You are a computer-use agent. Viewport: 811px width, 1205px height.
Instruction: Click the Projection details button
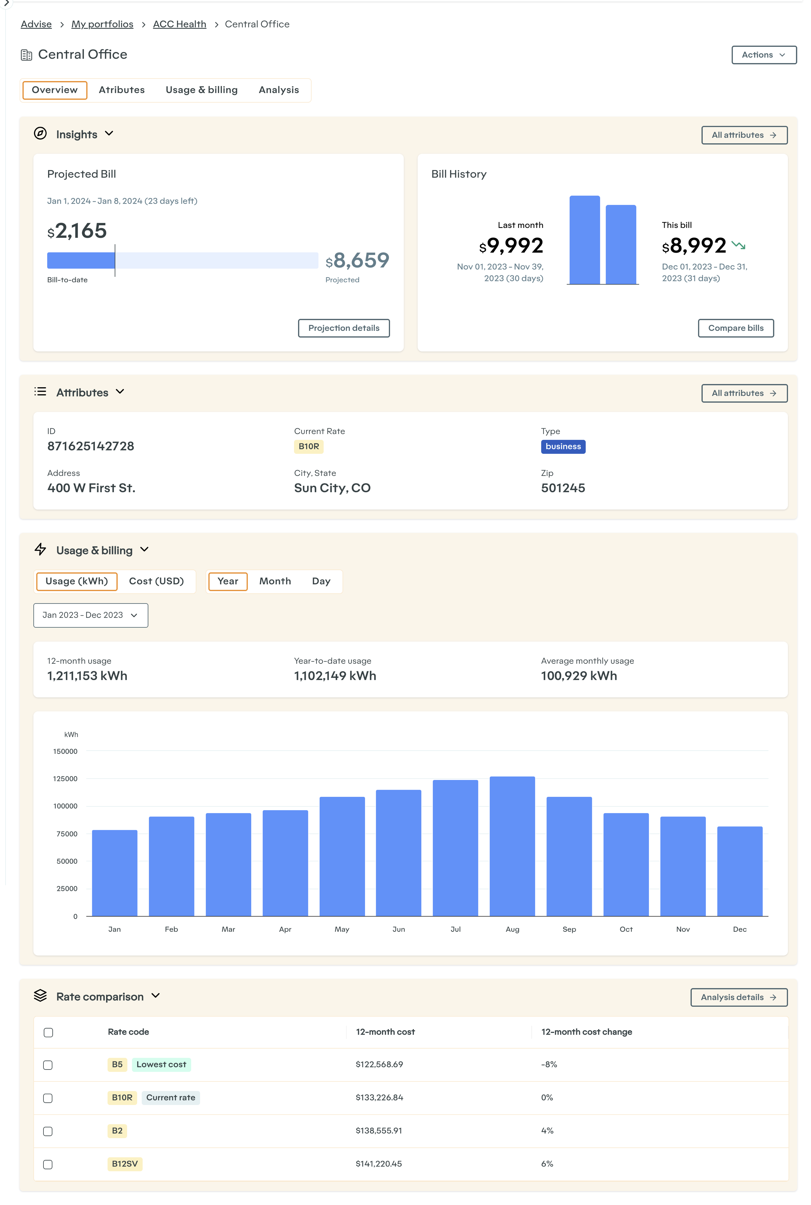pyautogui.click(x=344, y=328)
